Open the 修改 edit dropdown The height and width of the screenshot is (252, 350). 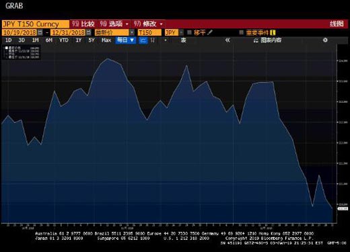148,24
